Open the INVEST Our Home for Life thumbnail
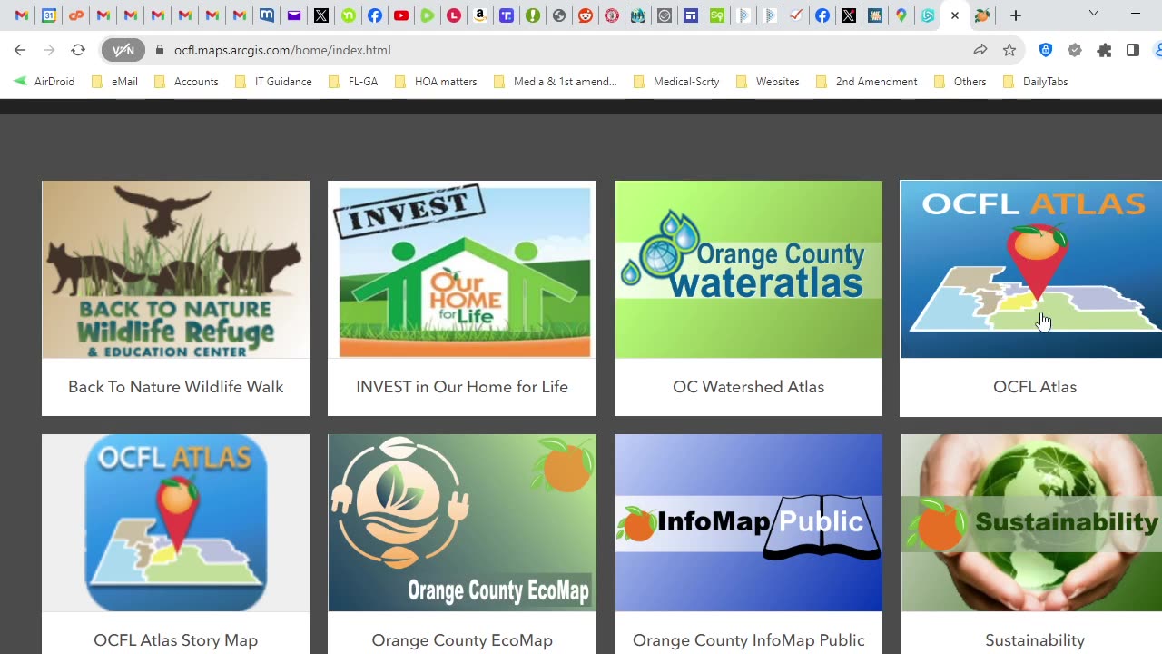 (x=462, y=269)
